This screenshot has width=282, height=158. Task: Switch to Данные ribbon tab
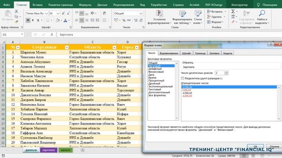(x=102, y=5)
